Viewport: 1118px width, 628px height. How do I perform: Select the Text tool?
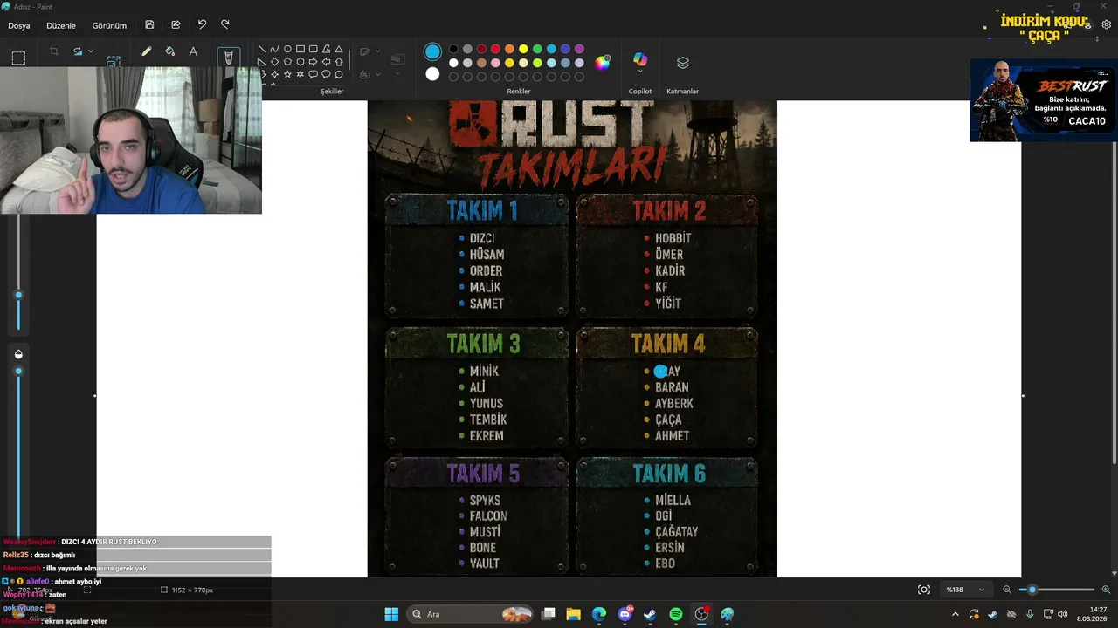coord(193,51)
